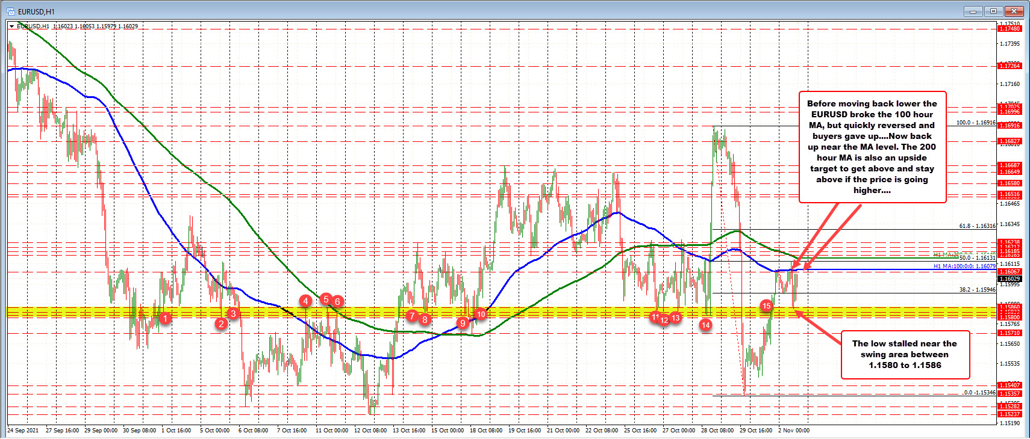Click the red 1.15710 price level tag
The width and height of the screenshot is (1030, 439).
tap(1010, 333)
